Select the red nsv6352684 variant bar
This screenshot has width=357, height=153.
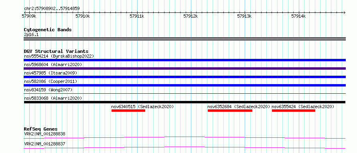click(230, 111)
